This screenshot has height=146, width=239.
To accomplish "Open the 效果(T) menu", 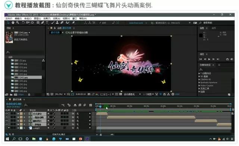I will coord(47,19).
